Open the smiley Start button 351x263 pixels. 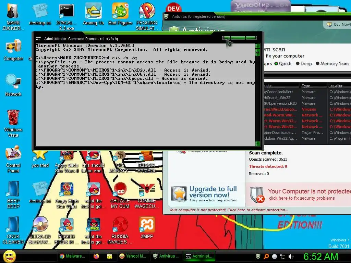coord(9,256)
